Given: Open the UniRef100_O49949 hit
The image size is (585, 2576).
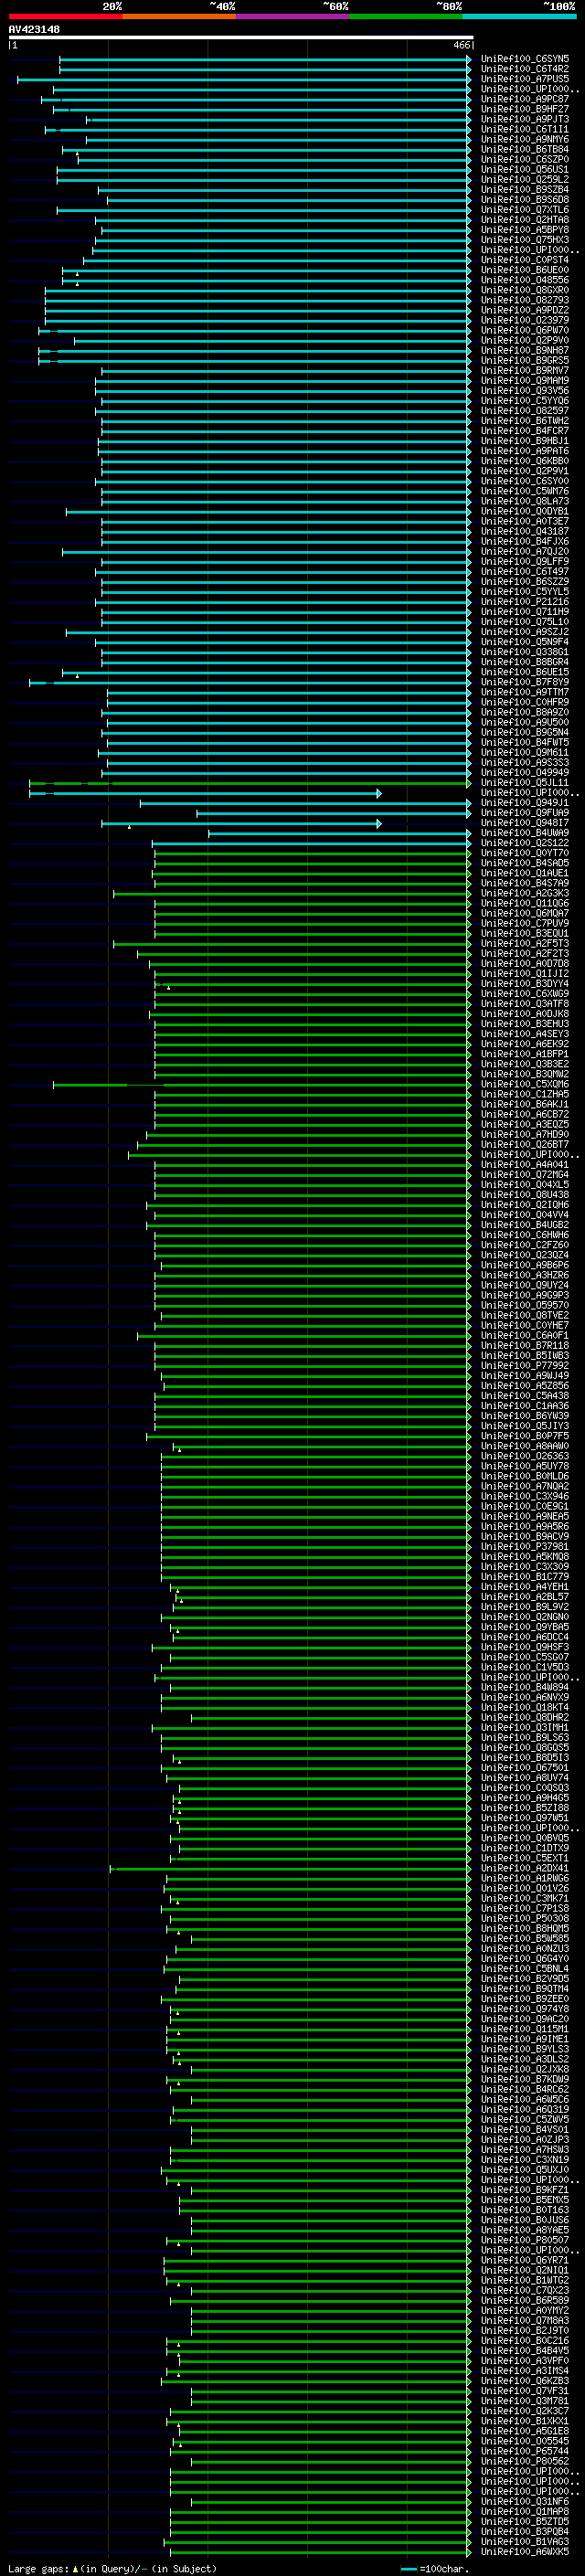Looking at the screenshot, I should (525, 773).
